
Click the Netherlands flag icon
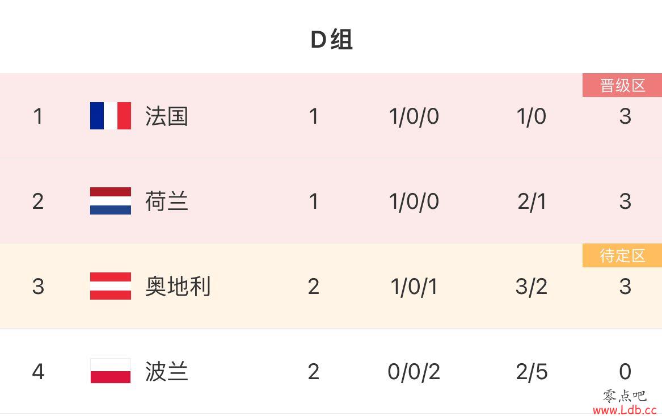point(111,201)
